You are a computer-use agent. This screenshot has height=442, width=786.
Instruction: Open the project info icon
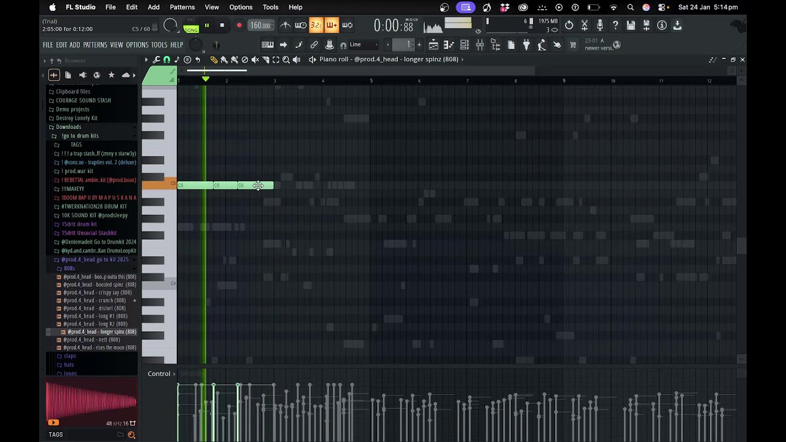[x=662, y=25]
